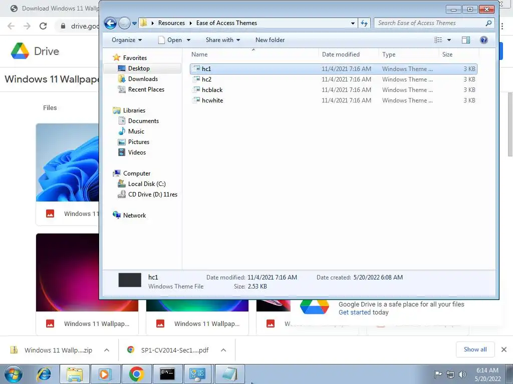Launch Internet Explorer from the taskbar
The width and height of the screenshot is (513, 384).
[x=44, y=374]
